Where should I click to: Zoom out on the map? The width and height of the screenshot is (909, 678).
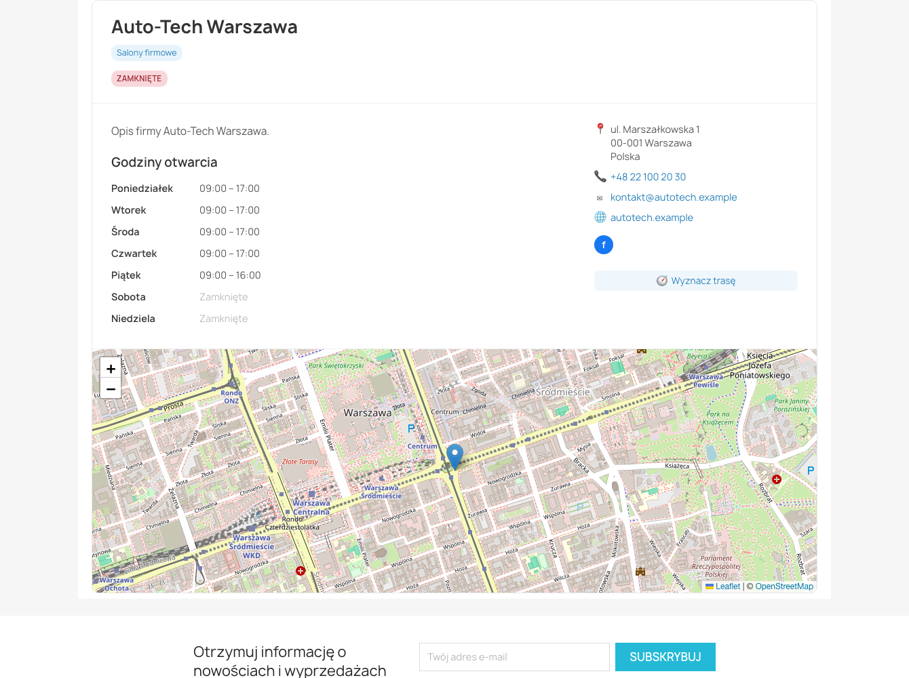pos(111,388)
